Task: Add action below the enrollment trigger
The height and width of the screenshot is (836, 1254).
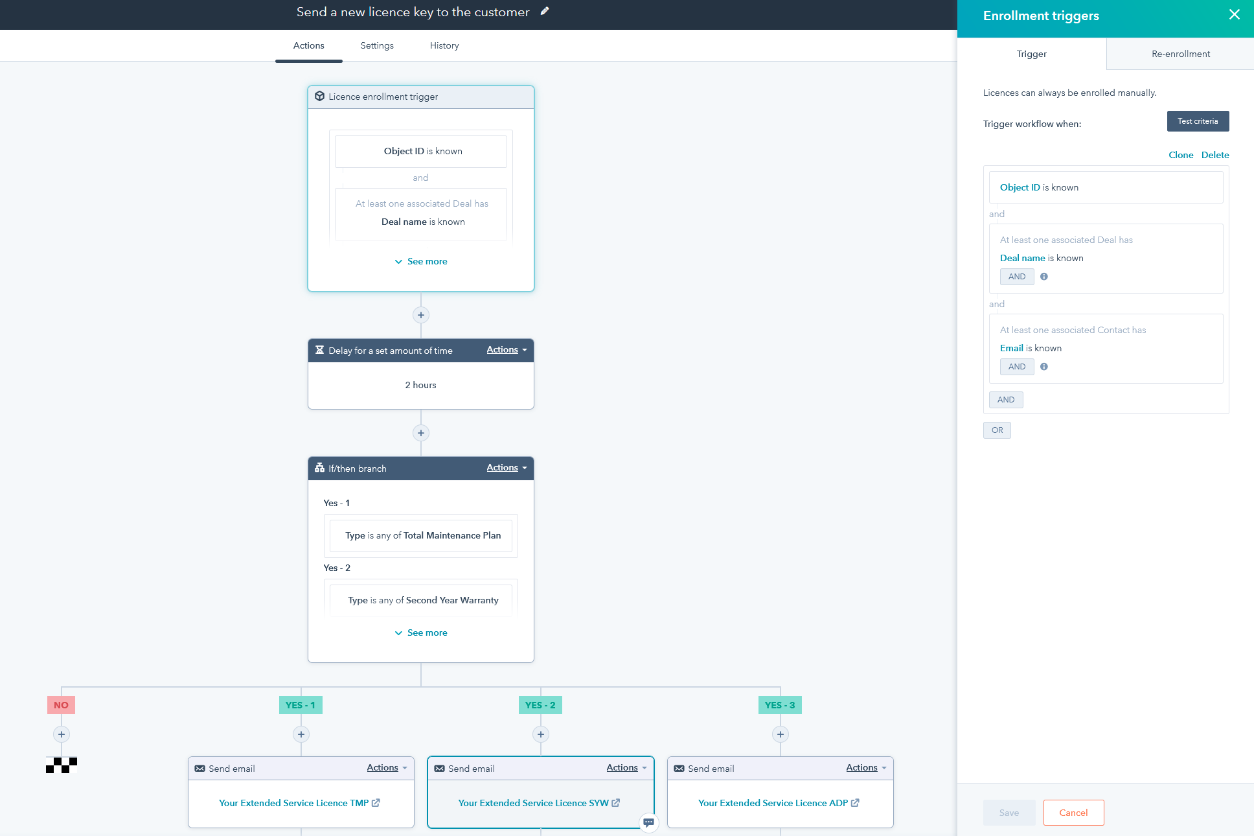Action: (421, 315)
